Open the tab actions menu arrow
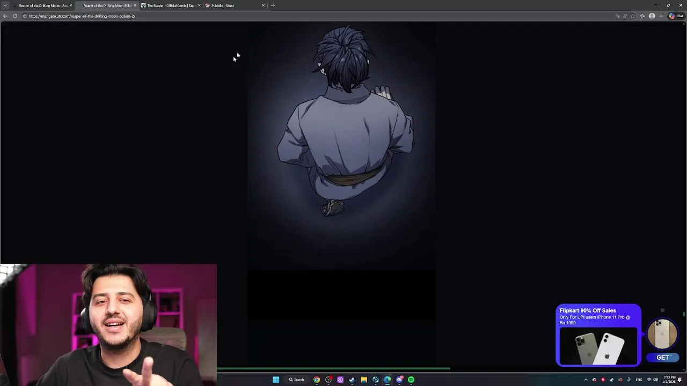The height and width of the screenshot is (386, 687). [x=5, y=5]
